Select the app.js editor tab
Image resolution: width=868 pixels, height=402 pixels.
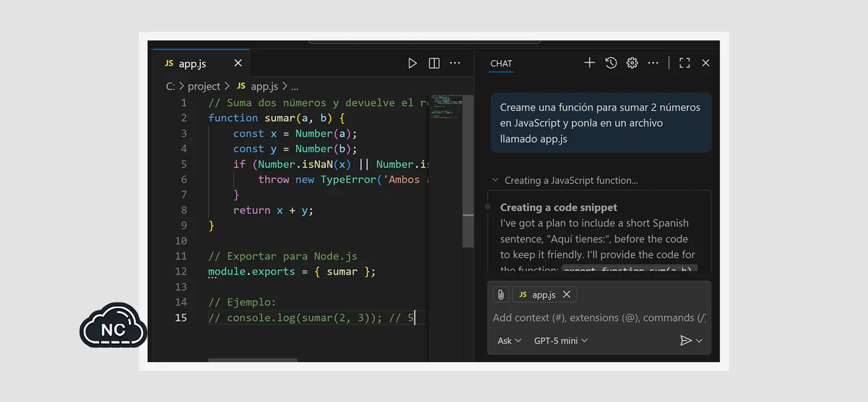click(192, 64)
